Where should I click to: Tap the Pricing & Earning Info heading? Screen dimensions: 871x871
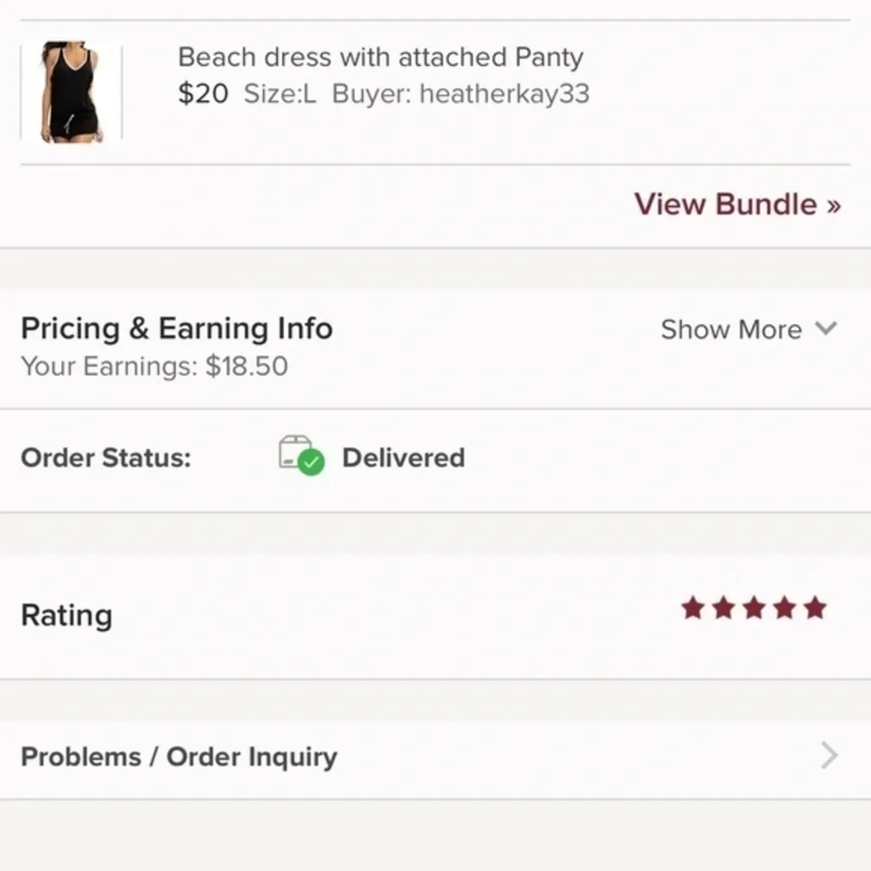[177, 328]
